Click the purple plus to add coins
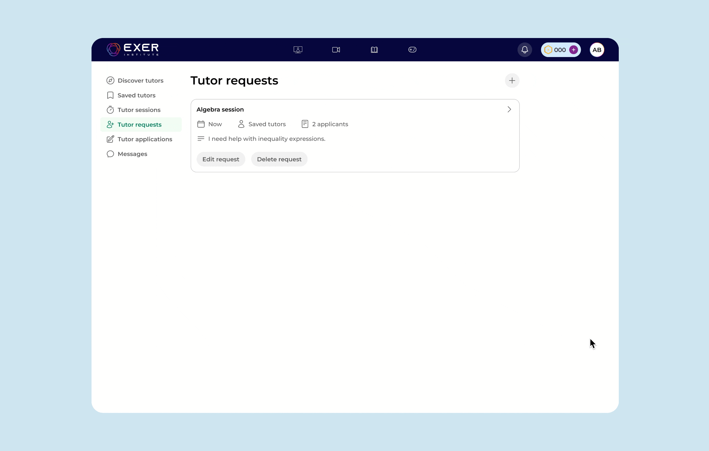Screen dimensions: 709x451 point(574,50)
